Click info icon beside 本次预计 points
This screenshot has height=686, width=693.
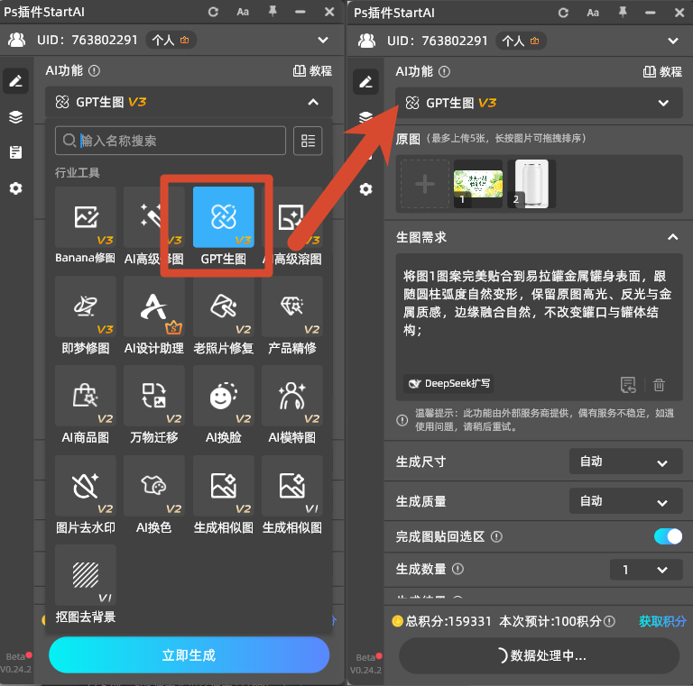tap(609, 622)
